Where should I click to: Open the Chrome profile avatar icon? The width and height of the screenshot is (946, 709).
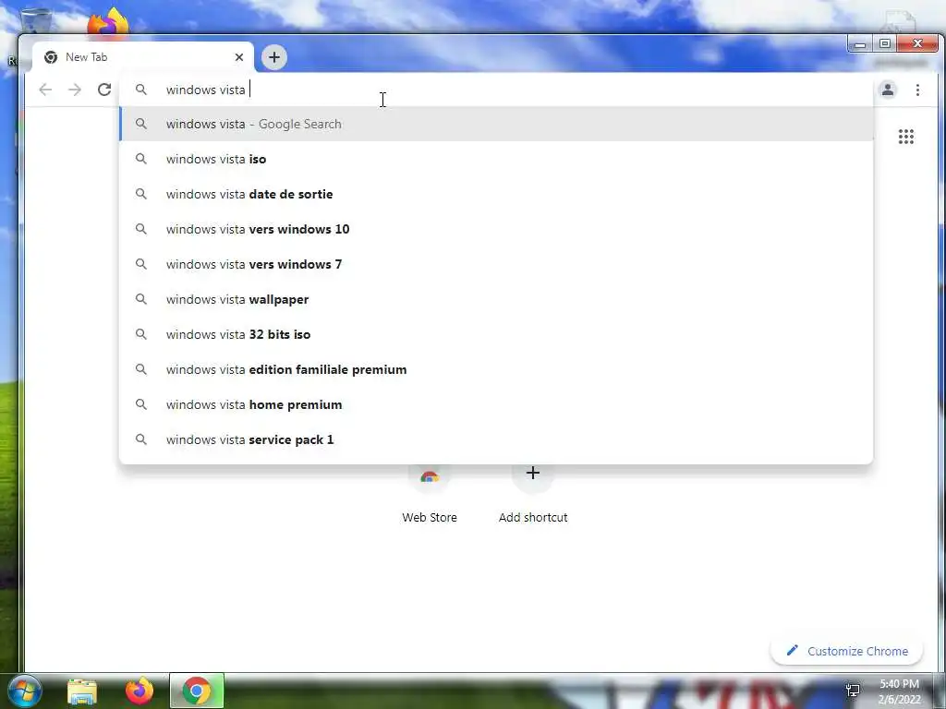[888, 90]
